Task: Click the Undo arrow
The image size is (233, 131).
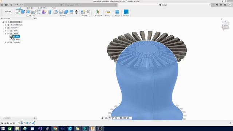Action: tap(15, 5)
